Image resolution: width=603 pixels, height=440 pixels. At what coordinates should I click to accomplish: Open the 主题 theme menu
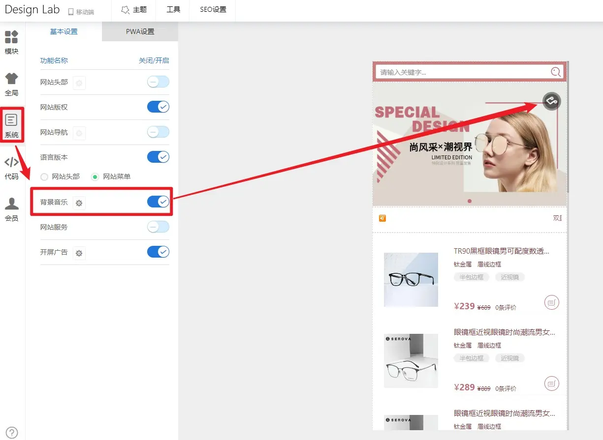134,10
